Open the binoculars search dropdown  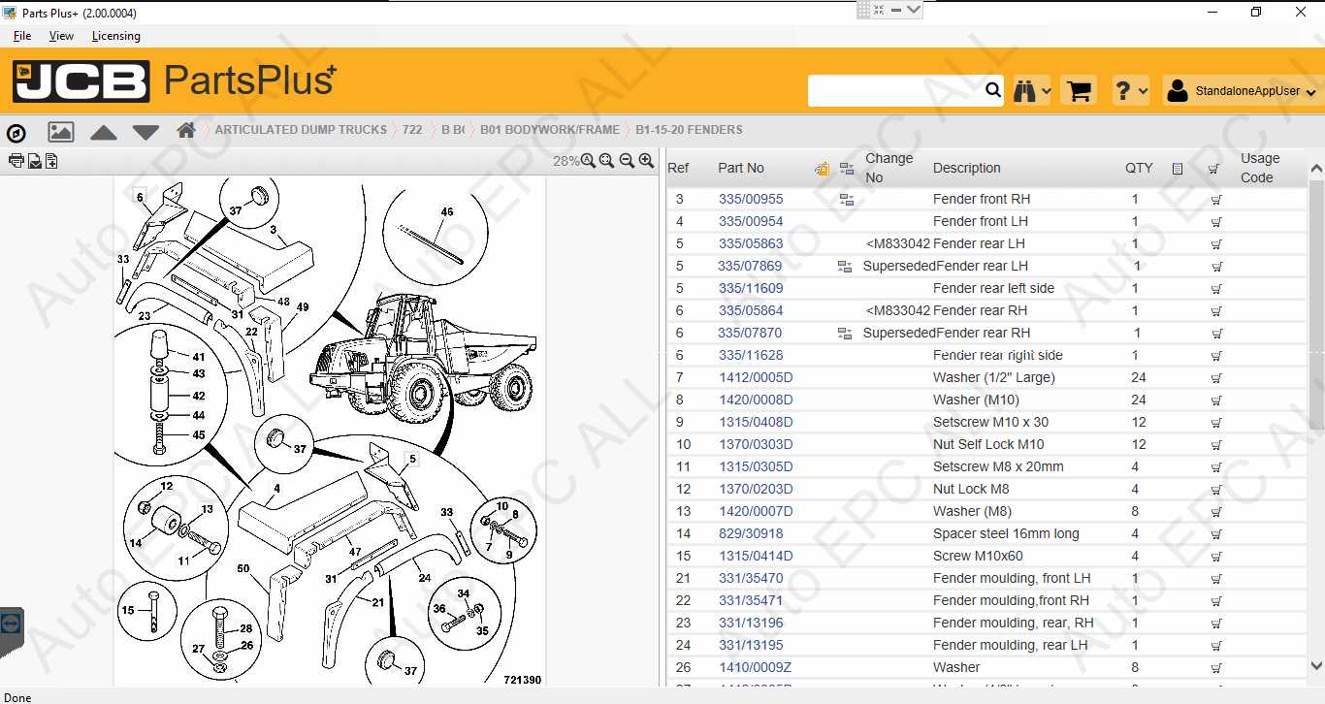tap(1032, 91)
